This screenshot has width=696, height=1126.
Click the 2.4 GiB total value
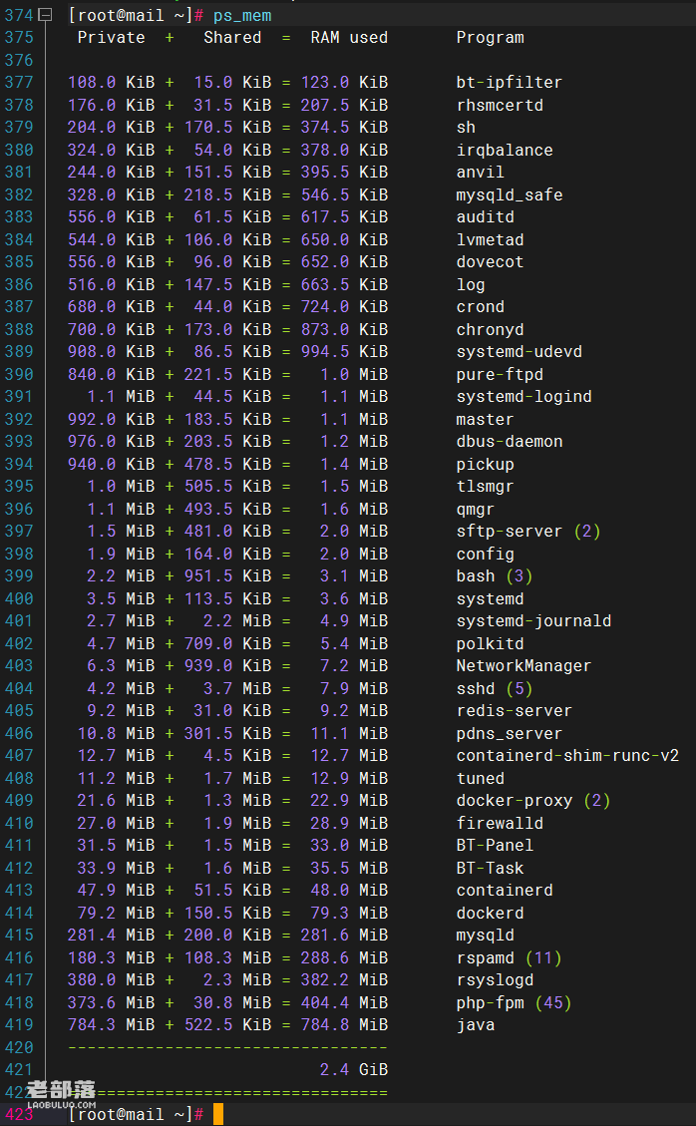coord(354,1069)
